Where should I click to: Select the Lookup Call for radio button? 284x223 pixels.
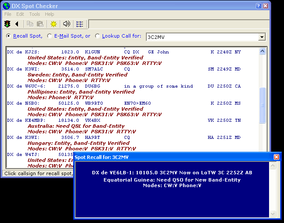(x=97, y=36)
